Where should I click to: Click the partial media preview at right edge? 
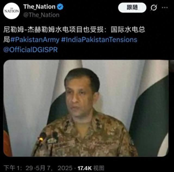click(171, 67)
